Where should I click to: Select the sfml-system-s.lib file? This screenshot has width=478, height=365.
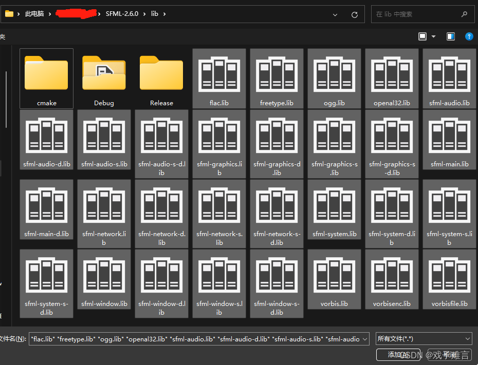449,214
